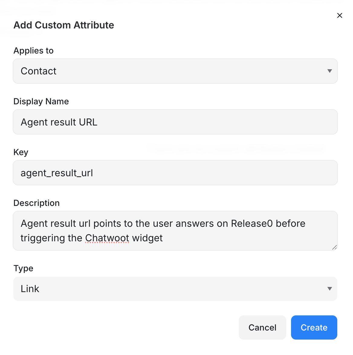Click the Type label above the Link selector

pyautogui.click(x=23, y=268)
